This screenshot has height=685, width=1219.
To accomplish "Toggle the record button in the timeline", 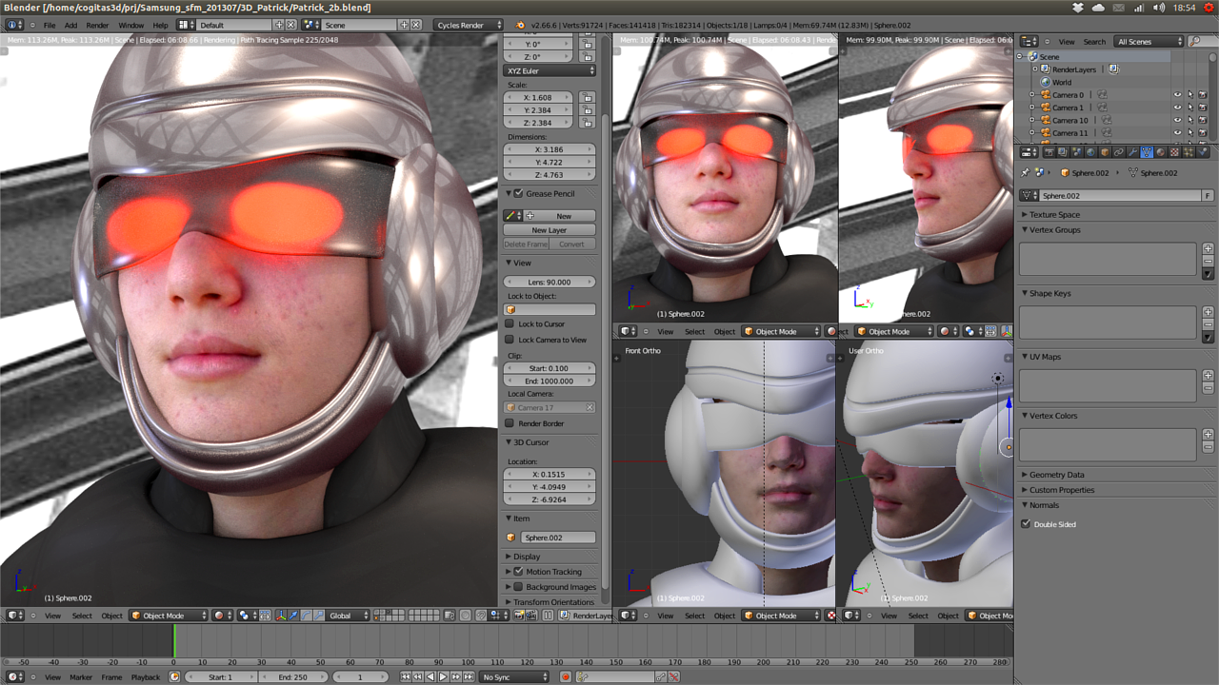I will point(565,675).
